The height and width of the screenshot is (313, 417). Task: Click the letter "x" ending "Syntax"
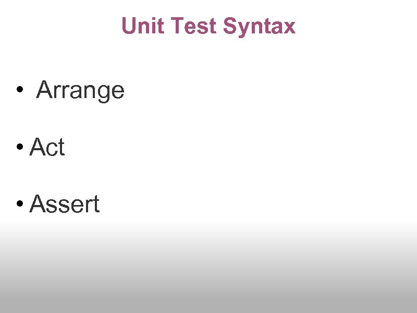pos(289,27)
